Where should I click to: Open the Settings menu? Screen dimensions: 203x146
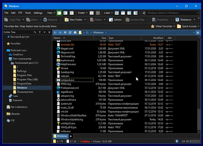coord(38,13)
